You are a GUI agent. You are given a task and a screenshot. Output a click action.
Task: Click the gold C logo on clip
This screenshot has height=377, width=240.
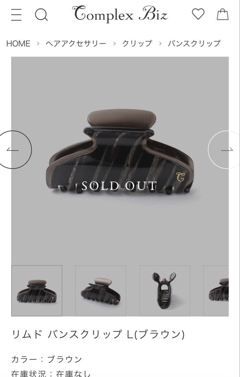[x=180, y=177]
